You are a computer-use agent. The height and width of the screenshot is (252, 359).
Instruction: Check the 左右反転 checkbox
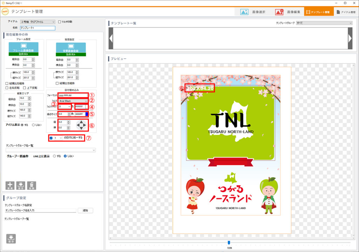click(x=7, y=88)
